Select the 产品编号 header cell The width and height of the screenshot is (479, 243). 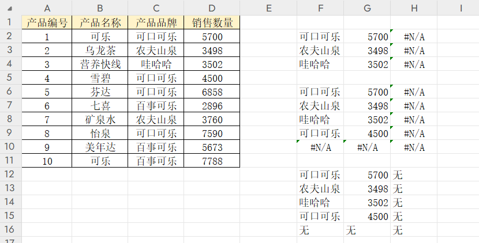(47, 23)
